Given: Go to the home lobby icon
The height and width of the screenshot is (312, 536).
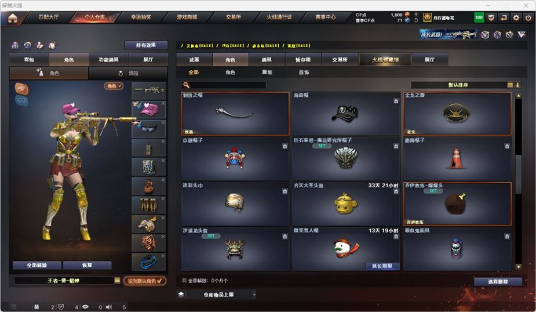Looking at the screenshot, I should [13, 18].
